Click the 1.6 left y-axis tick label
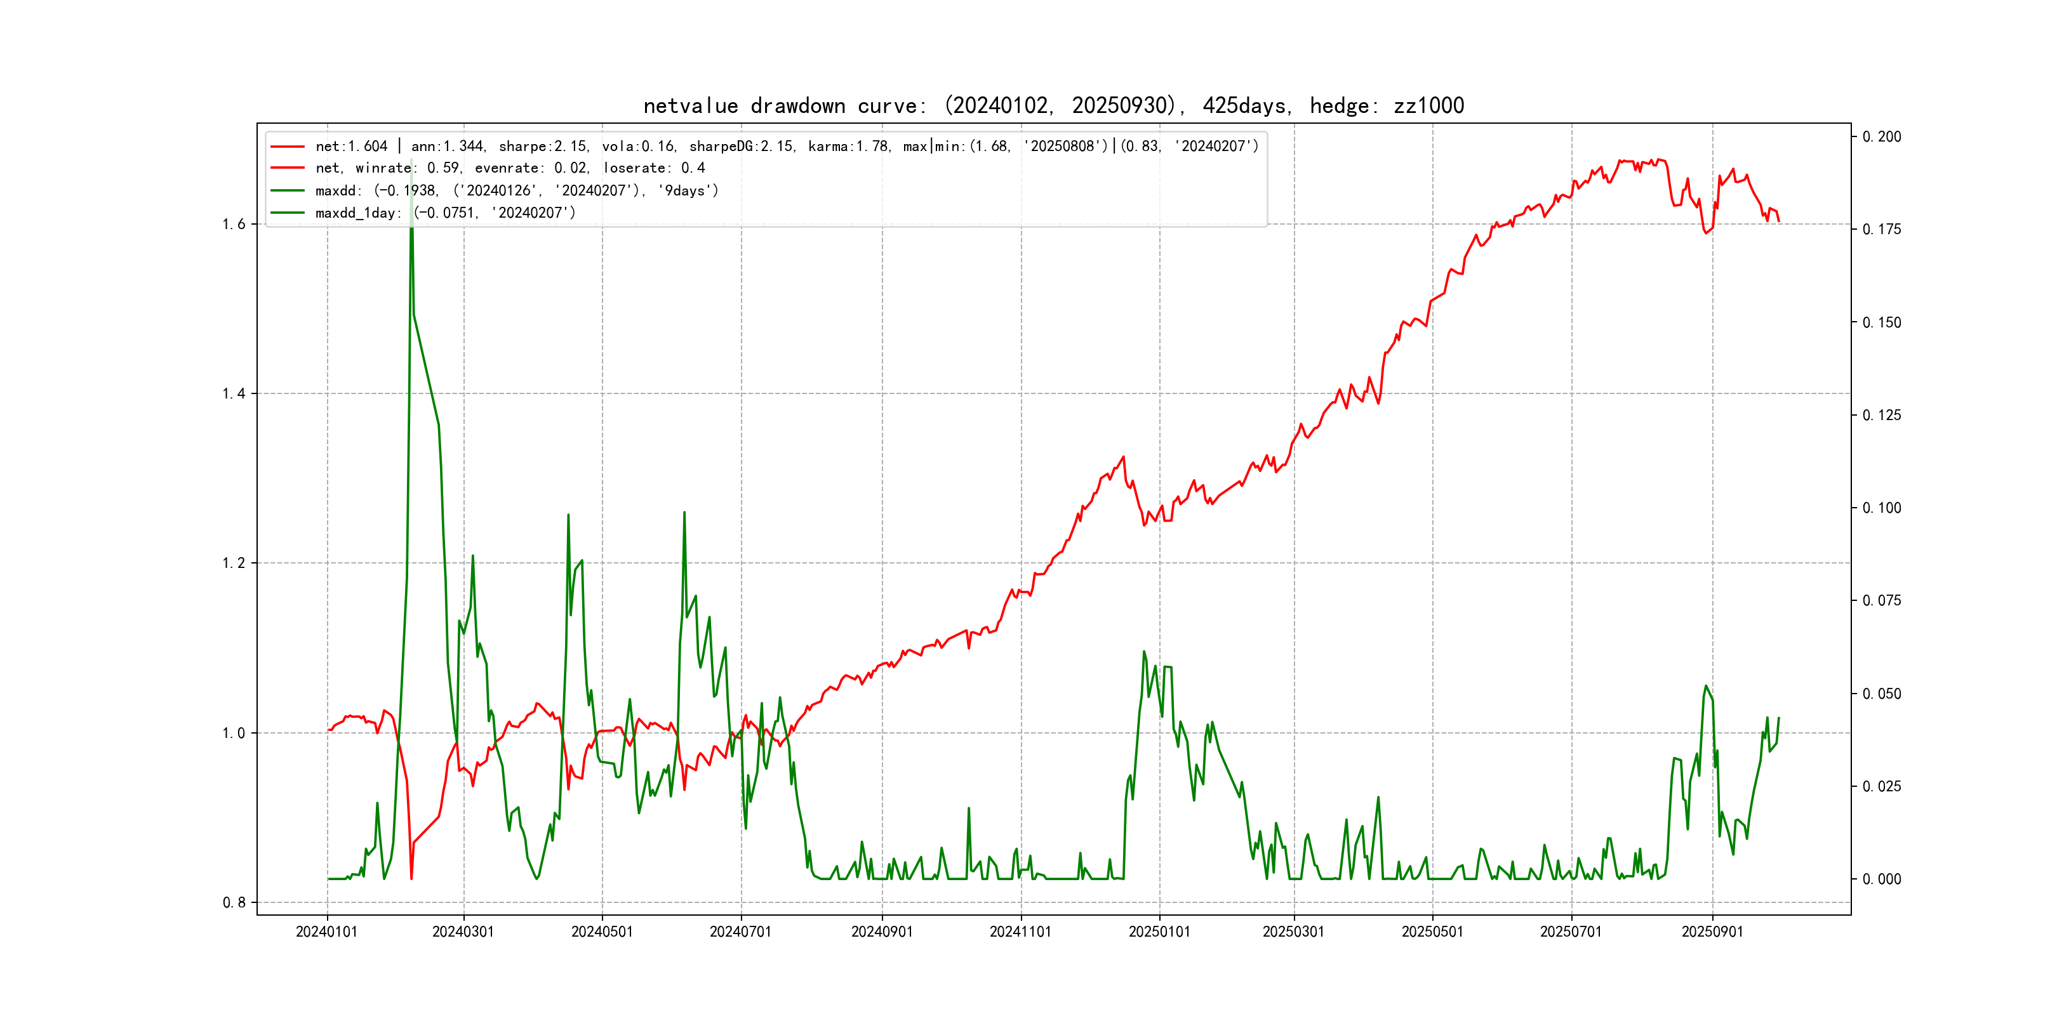This screenshot has height=1028, width=2057. point(234,224)
